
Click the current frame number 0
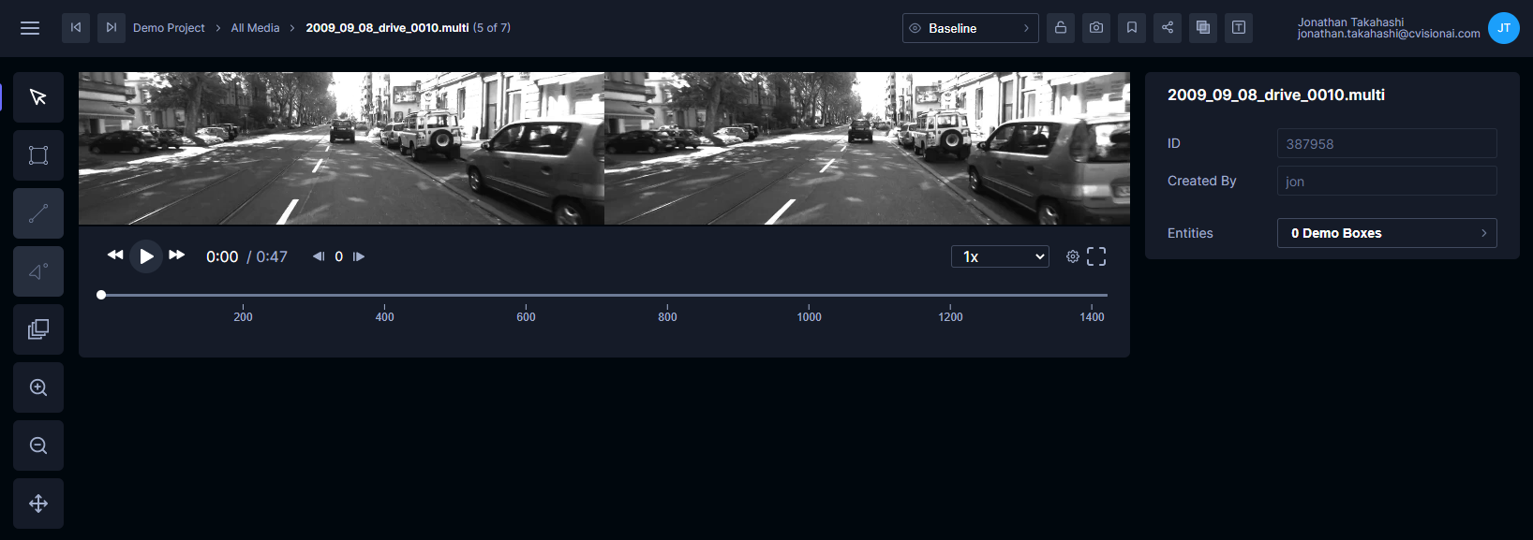point(338,256)
